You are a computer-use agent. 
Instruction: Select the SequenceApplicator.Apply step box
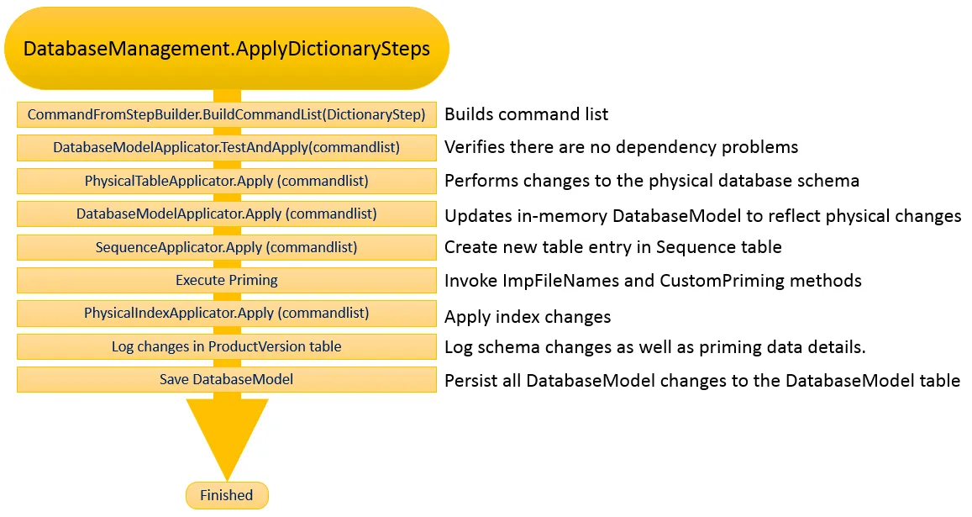[227, 247]
